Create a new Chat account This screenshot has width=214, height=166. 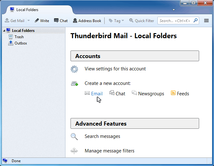pyautogui.click(x=120, y=94)
